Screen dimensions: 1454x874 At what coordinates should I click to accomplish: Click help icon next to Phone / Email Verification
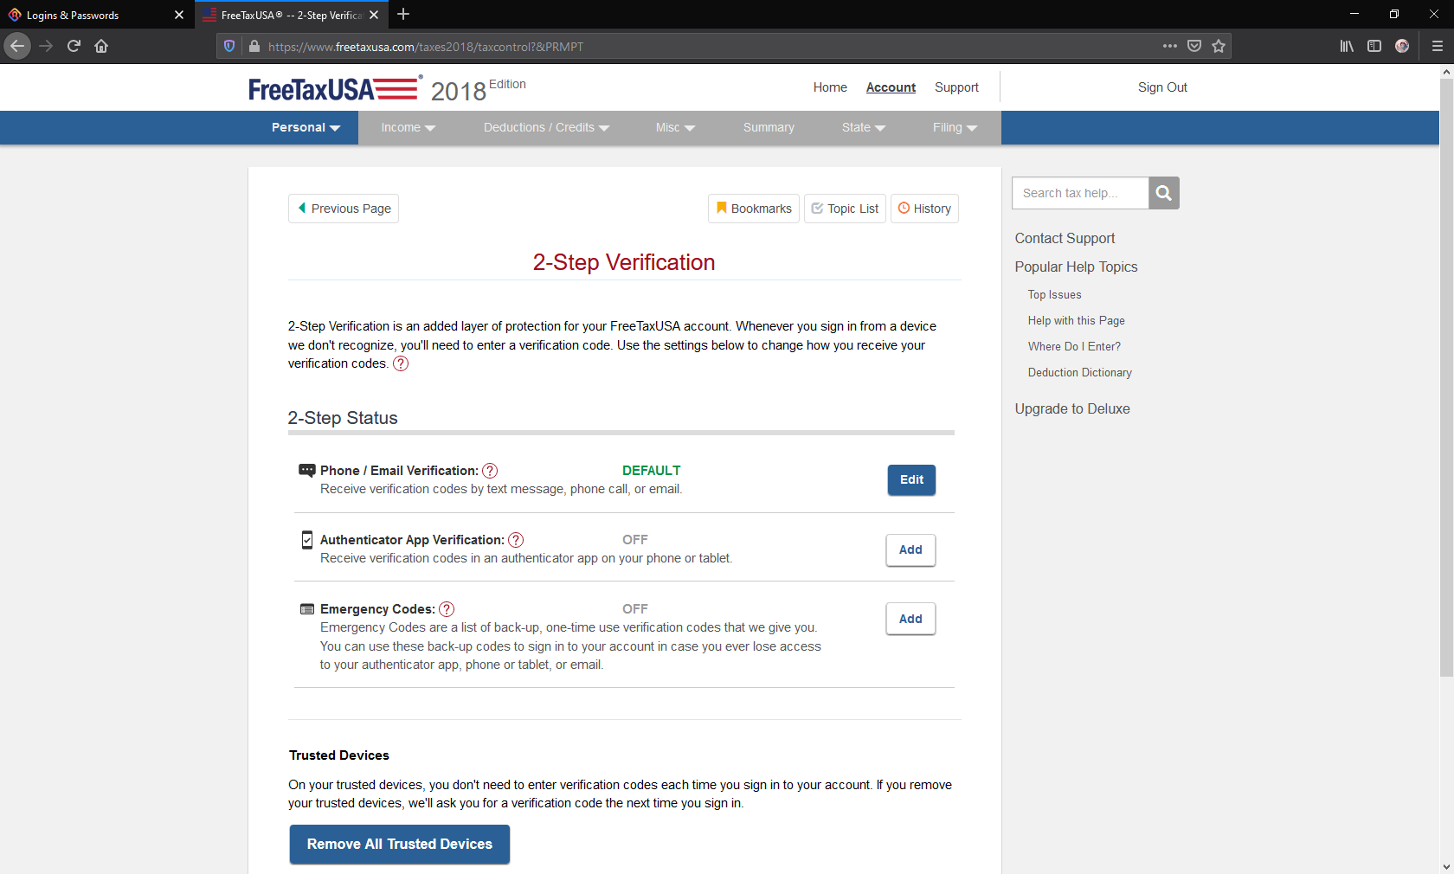click(490, 471)
